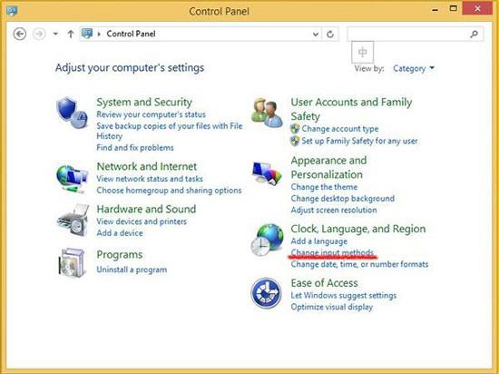Image resolution: width=499 pixels, height=374 pixels.
Task: Open the recent locations dropdown arrow
Action: (55, 34)
